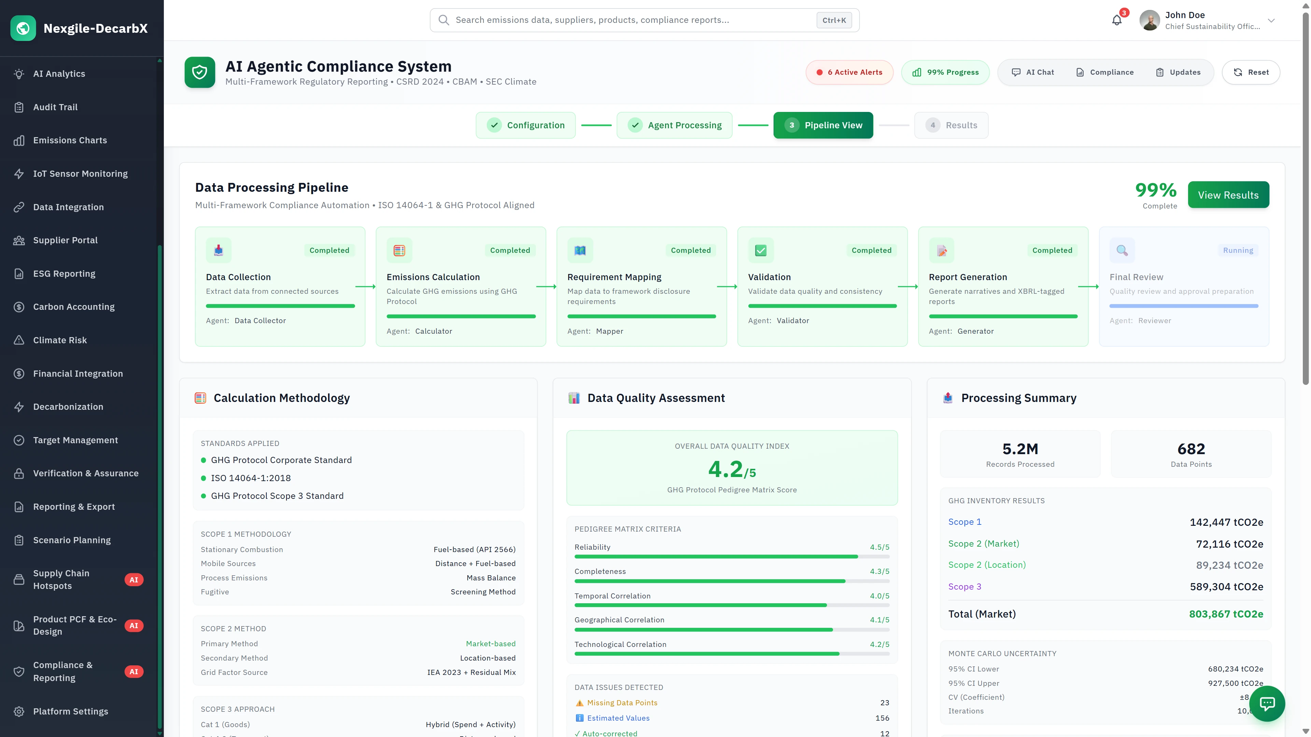Open the Supplier Portal panel
The image size is (1311, 737).
click(65, 240)
